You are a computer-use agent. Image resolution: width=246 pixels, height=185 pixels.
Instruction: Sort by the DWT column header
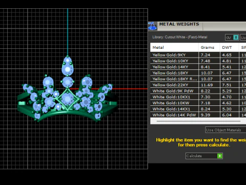point(229,47)
